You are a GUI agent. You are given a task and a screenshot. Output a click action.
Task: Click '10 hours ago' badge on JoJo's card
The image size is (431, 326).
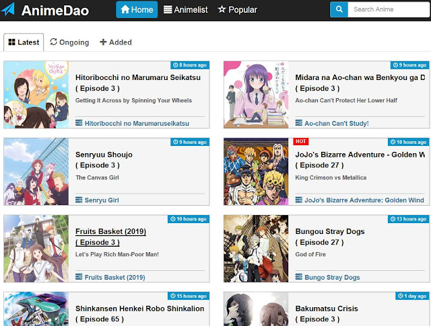coord(409,142)
